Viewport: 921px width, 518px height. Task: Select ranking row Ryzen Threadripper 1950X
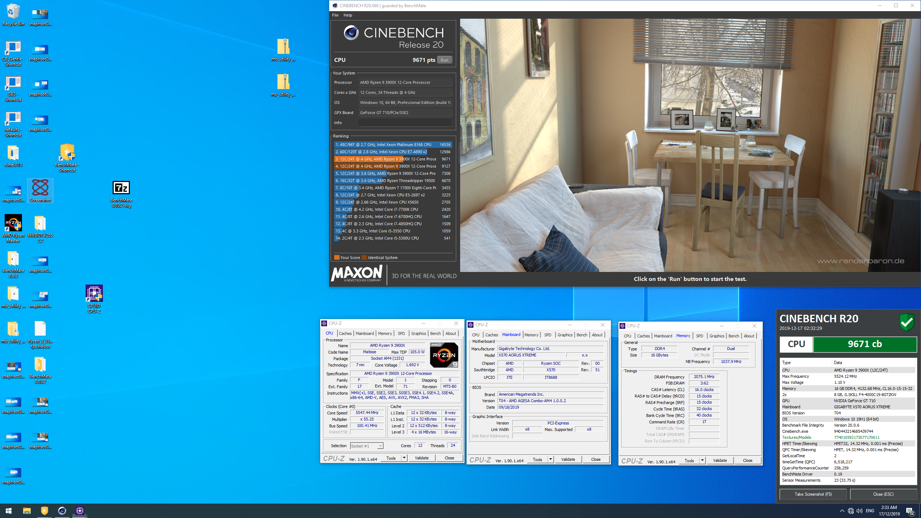point(393,181)
